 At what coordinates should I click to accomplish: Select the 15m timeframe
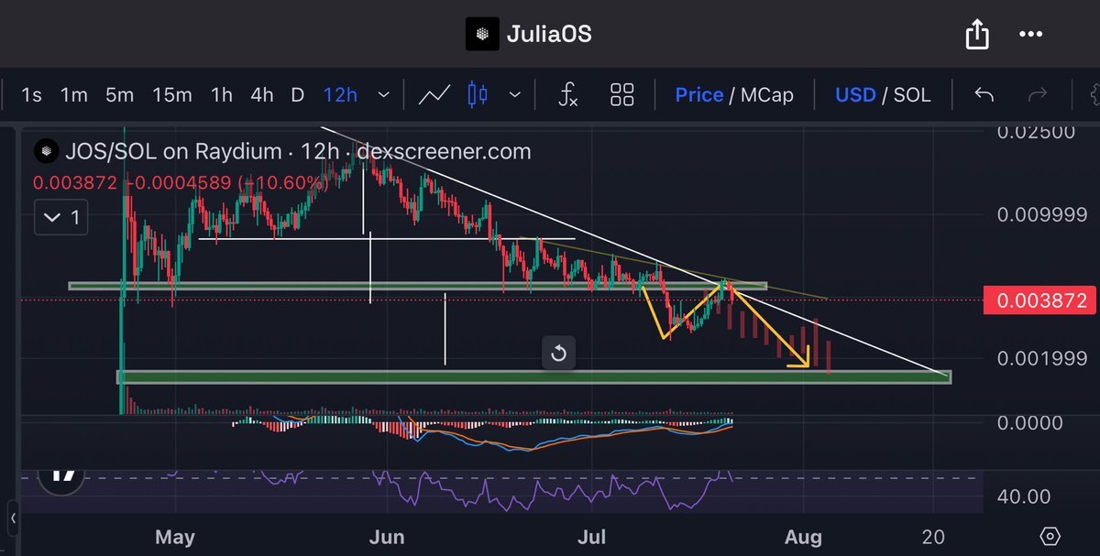click(x=172, y=94)
